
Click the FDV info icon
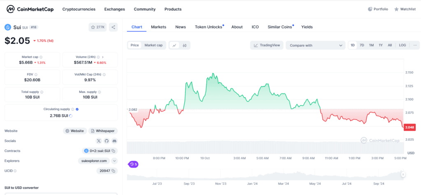(x=36, y=75)
